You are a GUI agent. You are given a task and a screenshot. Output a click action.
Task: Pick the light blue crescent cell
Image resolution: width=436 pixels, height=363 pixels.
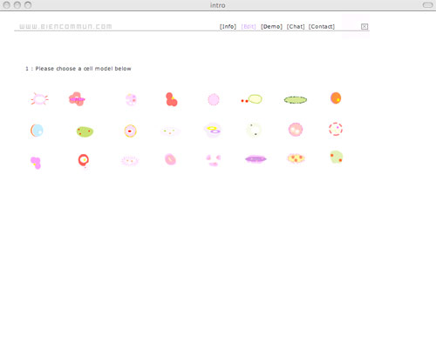pyautogui.click(x=37, y=131)
